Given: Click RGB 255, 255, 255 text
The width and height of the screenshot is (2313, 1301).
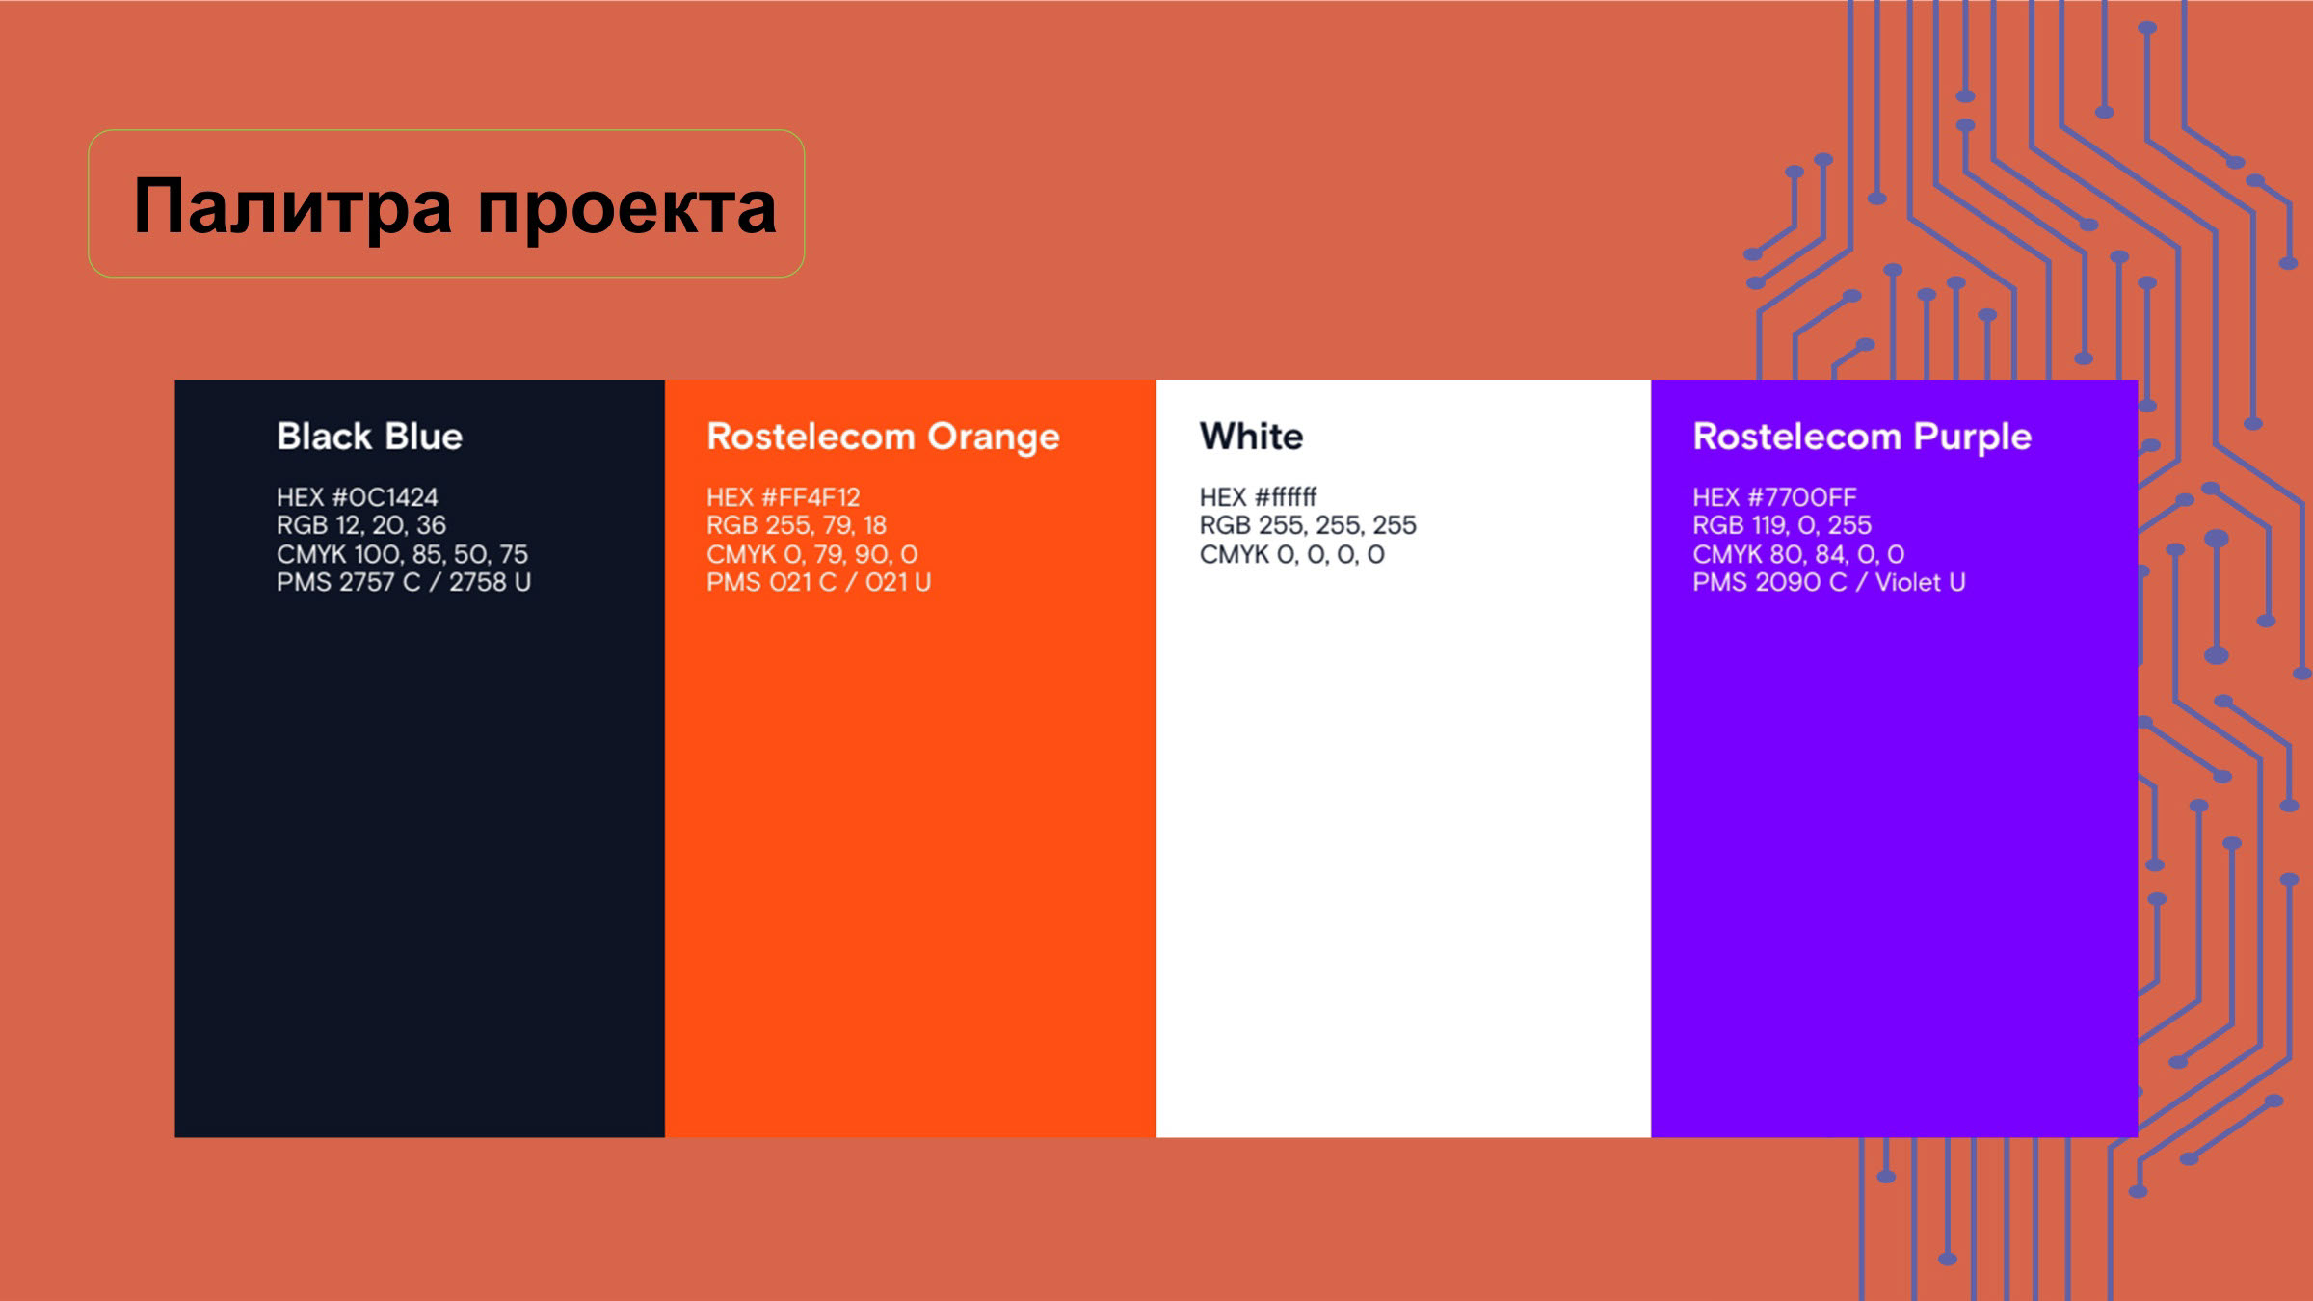Looking at the screenshot, I should pyautogui.click(x=1308, y=525).
